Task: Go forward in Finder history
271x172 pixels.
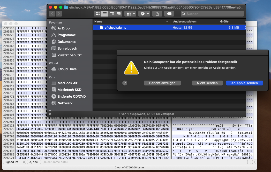Action: (x=59, y=14)
